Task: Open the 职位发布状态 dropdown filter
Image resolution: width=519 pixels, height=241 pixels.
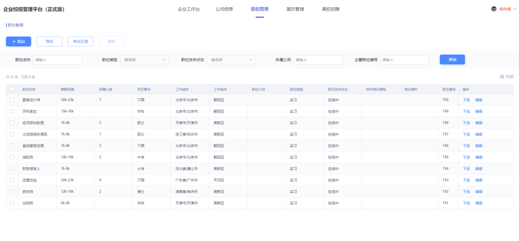Action: tap(231, 60)
